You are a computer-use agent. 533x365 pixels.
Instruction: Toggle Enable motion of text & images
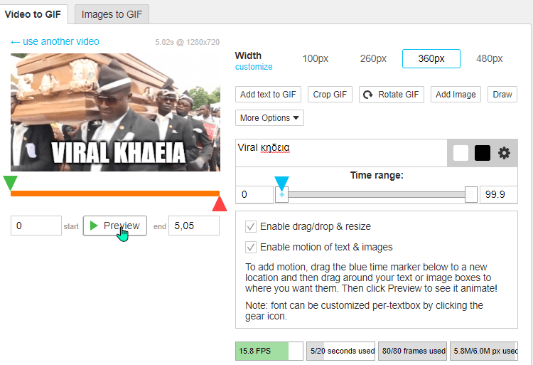251,247
